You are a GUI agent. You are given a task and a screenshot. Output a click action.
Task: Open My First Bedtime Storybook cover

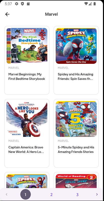pos(27,46)
